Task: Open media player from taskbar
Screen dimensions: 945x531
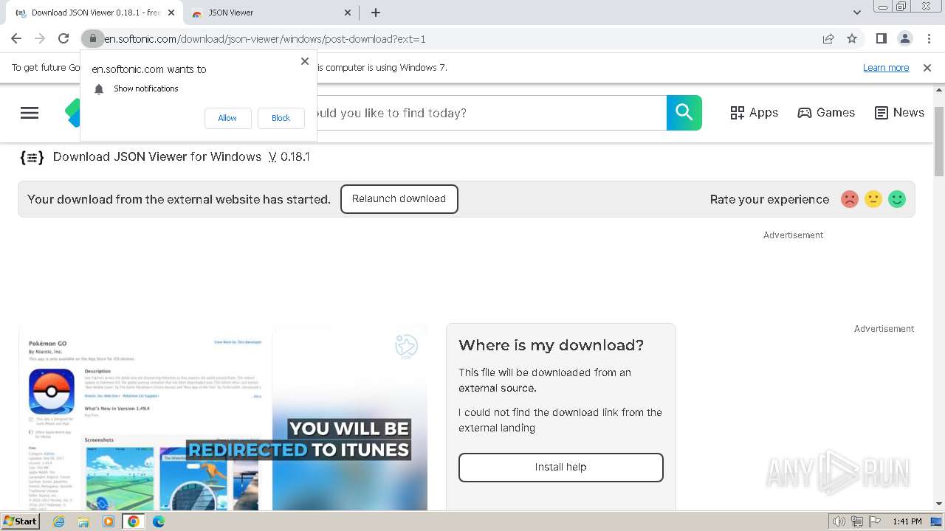Action: (109, 521)
